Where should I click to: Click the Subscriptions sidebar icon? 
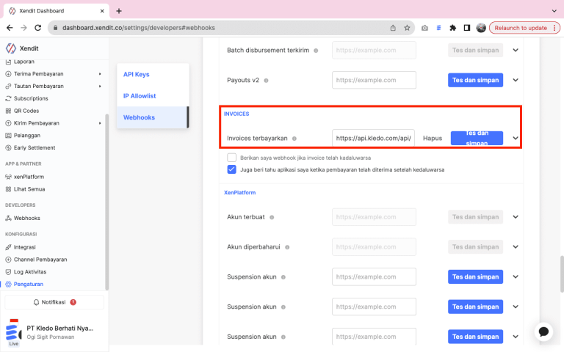pos(8,98)
